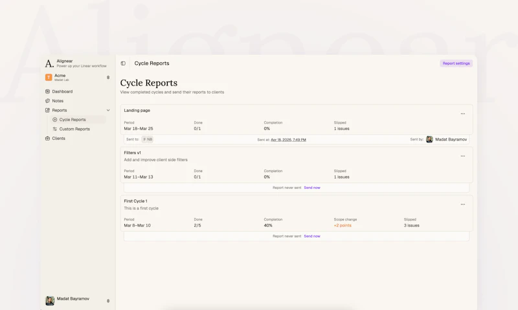Click Send now for Filters v1
This screenshot has width=518, height=310.
click(312, 188)
